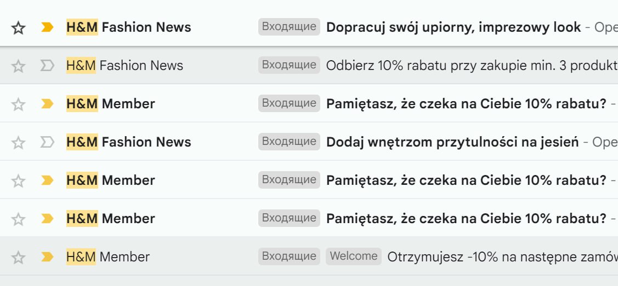This screenshot has height=286, width=618.
Task: Open email "Otrzymujesz -10% na następne"
Action: [x=502, y=258]
